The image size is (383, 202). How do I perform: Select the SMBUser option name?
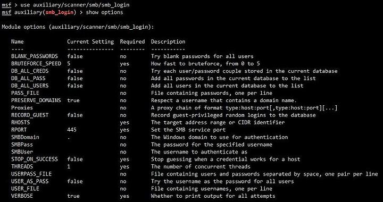22,151
